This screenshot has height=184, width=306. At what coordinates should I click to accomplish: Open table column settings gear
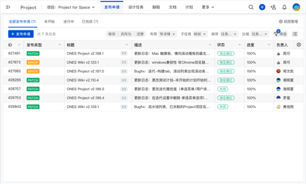click(x=299, y=45)
